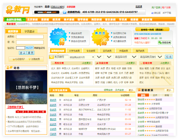Click 点击更多 in 科目分类 header
The width and height of the screenshot is (179, 139).
point(130,63)
